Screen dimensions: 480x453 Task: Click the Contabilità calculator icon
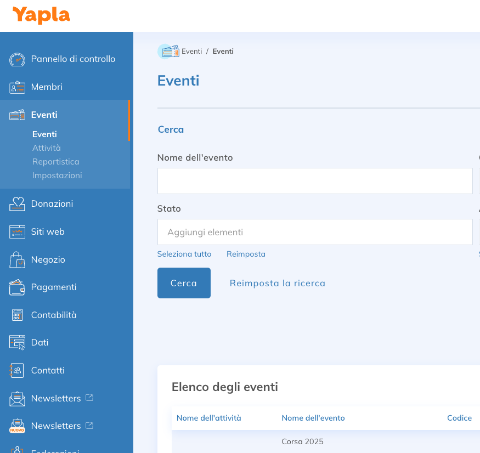[17, 315]
